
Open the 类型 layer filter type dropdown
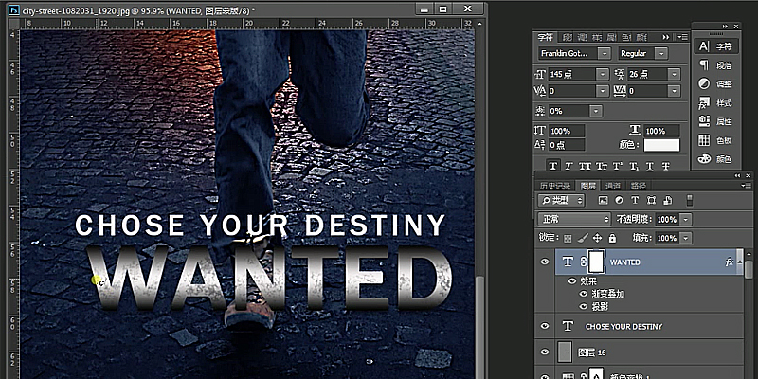pyautogui.click(x=561, y=200)
